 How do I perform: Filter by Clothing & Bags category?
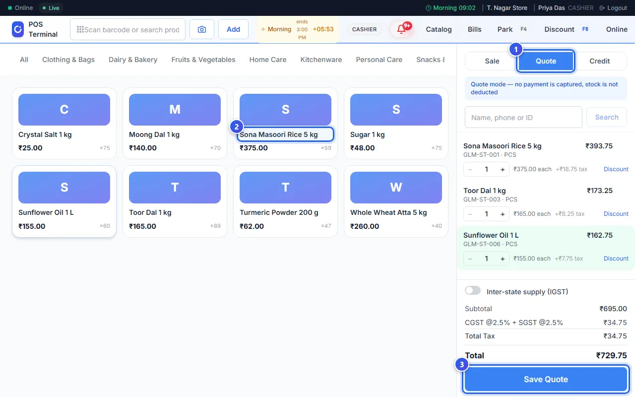pyautogui.click(x=68, y=60)
